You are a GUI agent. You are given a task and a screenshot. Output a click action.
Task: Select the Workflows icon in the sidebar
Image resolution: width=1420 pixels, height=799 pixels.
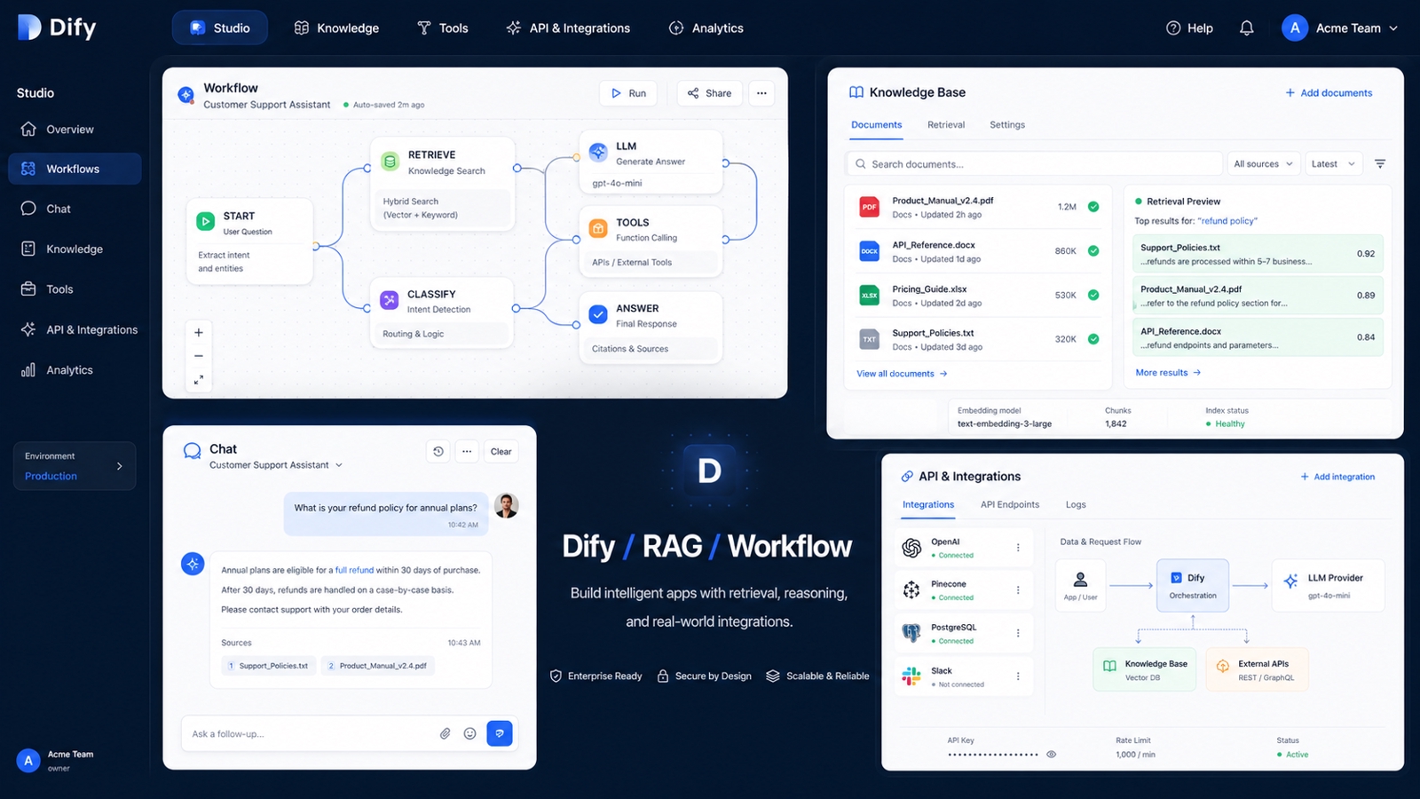tap(28, 169)
